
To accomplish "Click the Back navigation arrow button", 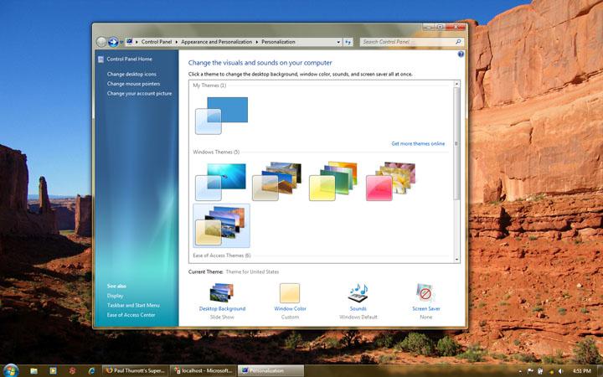I will pos(101,42).
